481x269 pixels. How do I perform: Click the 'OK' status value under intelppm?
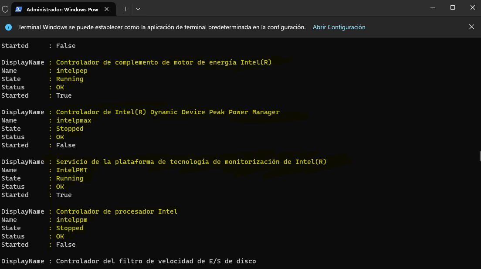pyautogui.click(x=60, y=236)
